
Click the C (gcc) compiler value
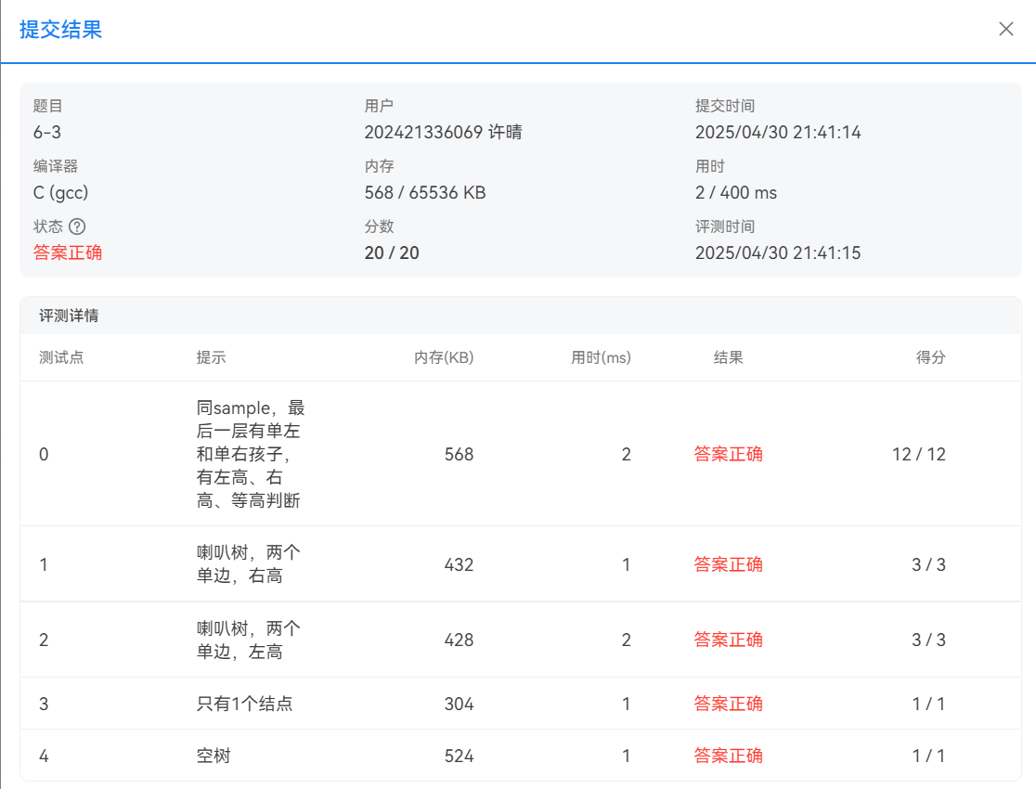tap(61, 193)
